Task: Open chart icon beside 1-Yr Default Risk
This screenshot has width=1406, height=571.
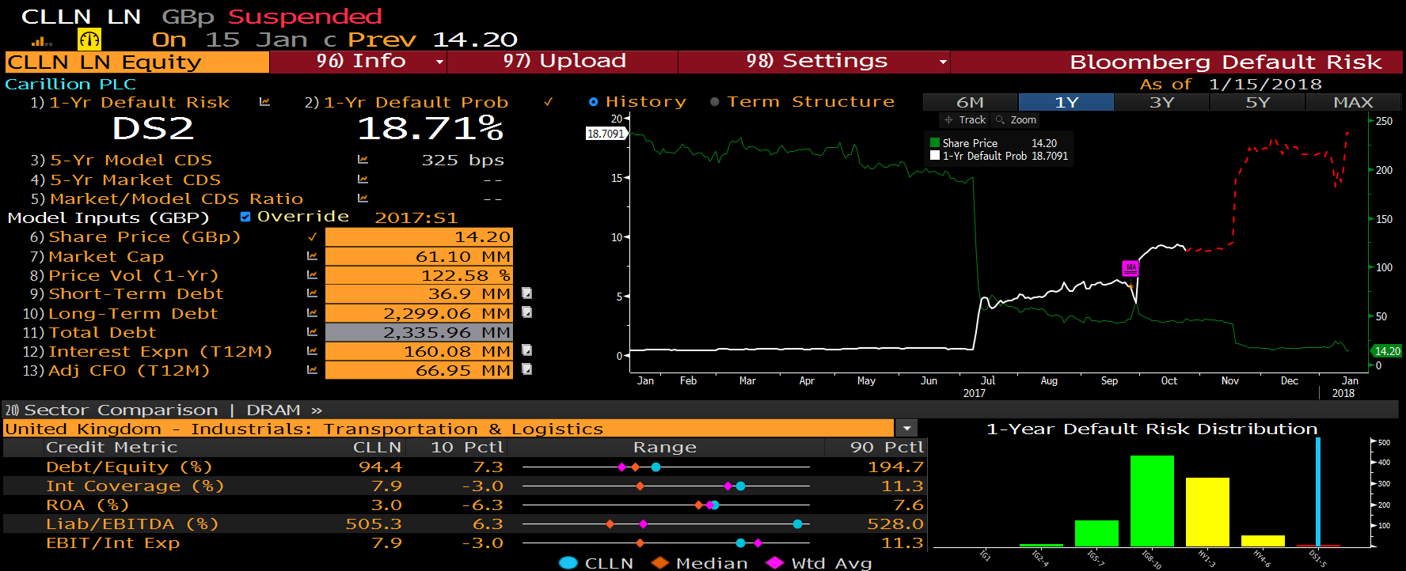Action: (x=264, y=102)
